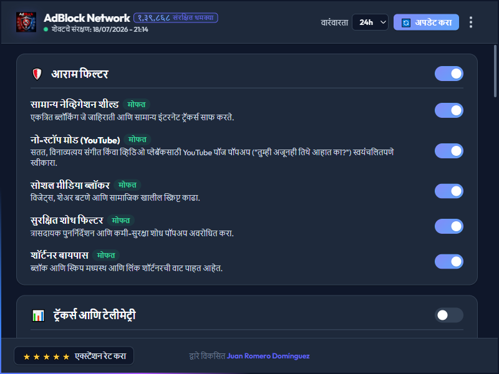
Task: Click description सतत, विनाव्यत्यय संगीत text
Action: tap(212, 158)
